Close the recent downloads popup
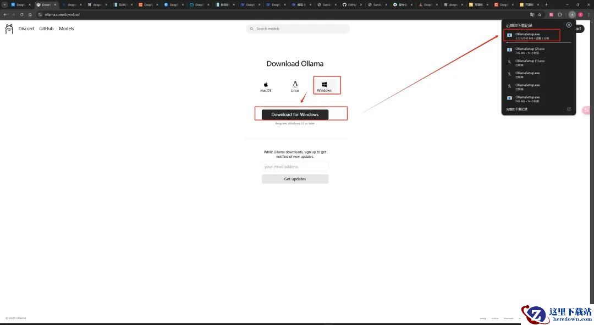Viewport: 594px width, 325px height. pyautogui.click(x=569, y=25)
